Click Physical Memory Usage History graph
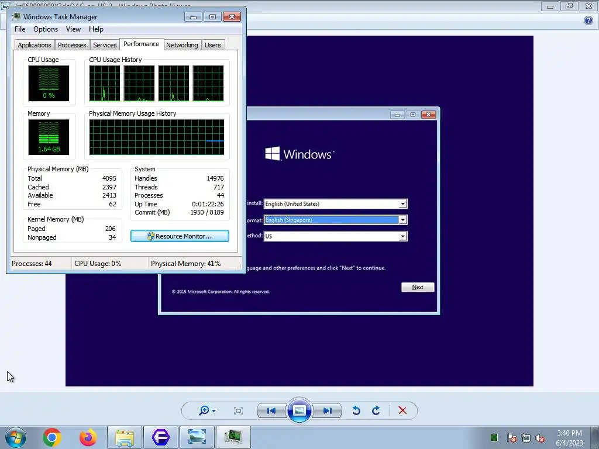The width and height of the screenshot is (599, 449). pyautogui.click(x=157, y=137)
